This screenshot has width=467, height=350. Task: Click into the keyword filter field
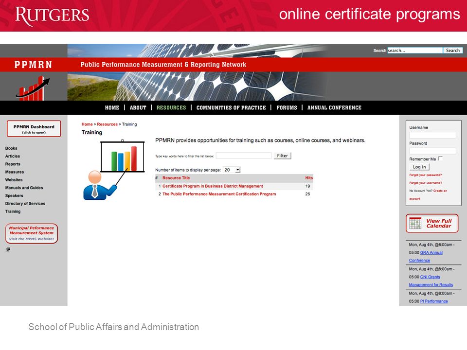coord(244,156)
